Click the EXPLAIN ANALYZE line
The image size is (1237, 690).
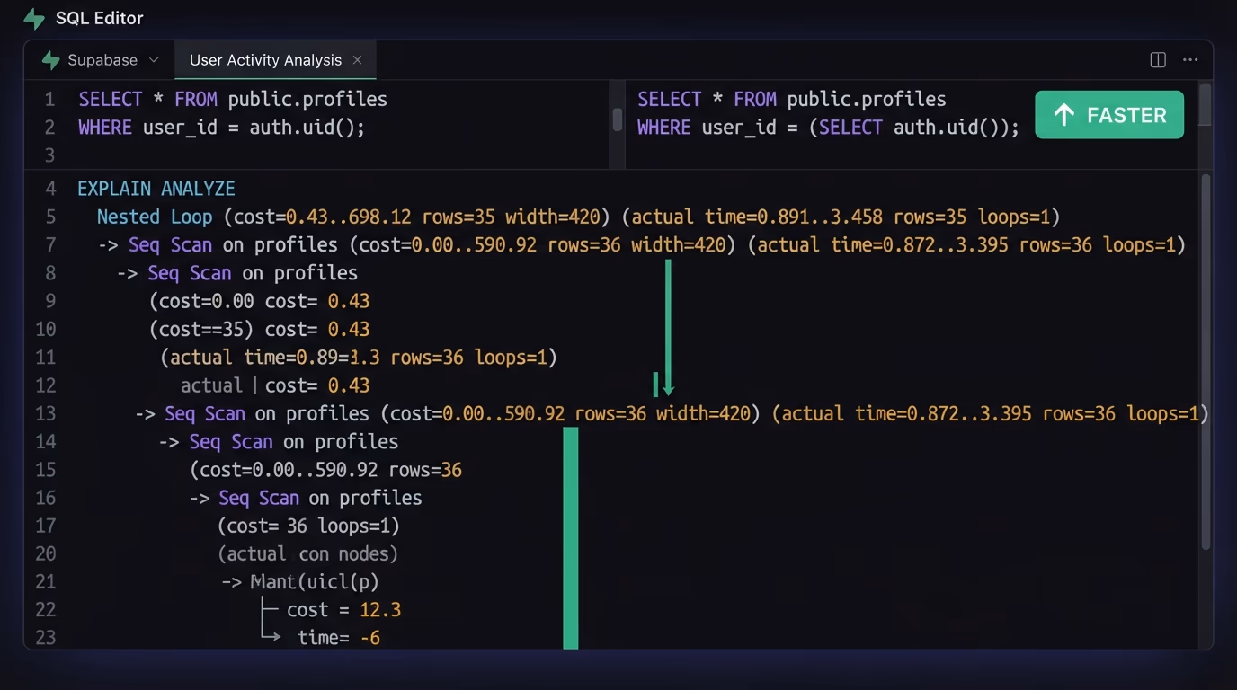click(156, 189)
